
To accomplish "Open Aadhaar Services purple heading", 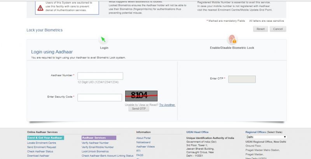I will [x=99, y=138].
